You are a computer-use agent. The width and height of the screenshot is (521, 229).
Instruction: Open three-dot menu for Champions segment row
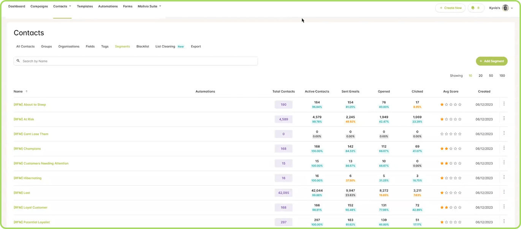pos(504,148)
